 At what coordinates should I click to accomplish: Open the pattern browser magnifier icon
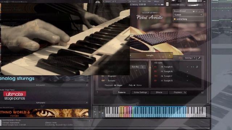pyautogui.click(x=197, y=67)
